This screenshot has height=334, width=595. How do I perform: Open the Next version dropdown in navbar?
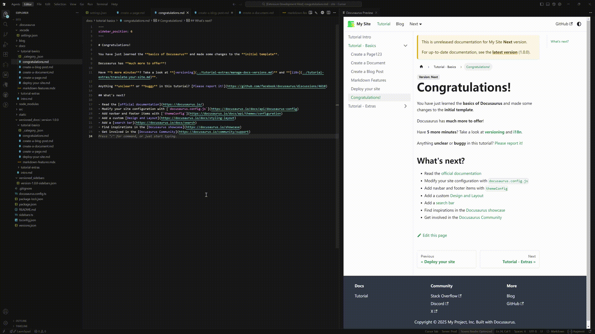tap(416, 24)
